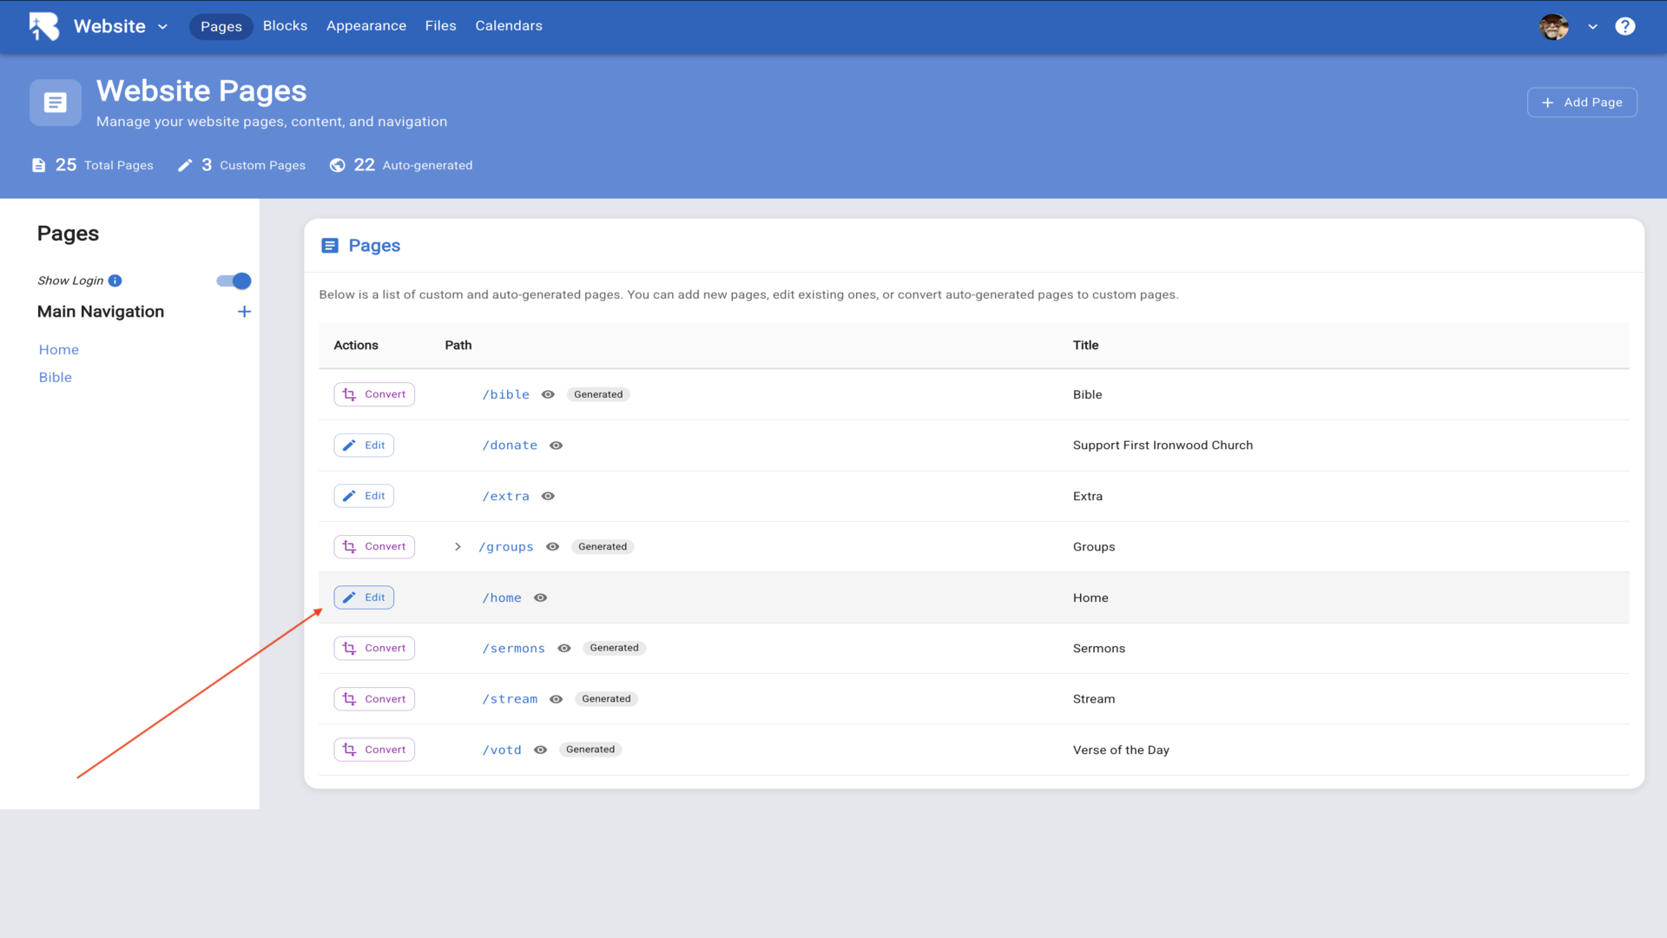
Task: Click the Website Pages header icon
Action: (x=56, y=102)
